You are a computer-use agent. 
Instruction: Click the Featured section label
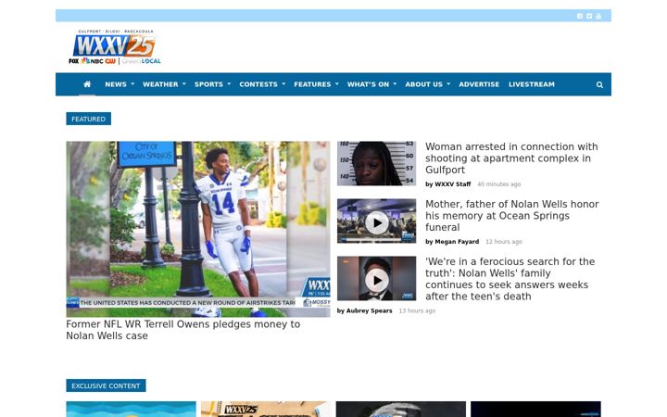89,119
